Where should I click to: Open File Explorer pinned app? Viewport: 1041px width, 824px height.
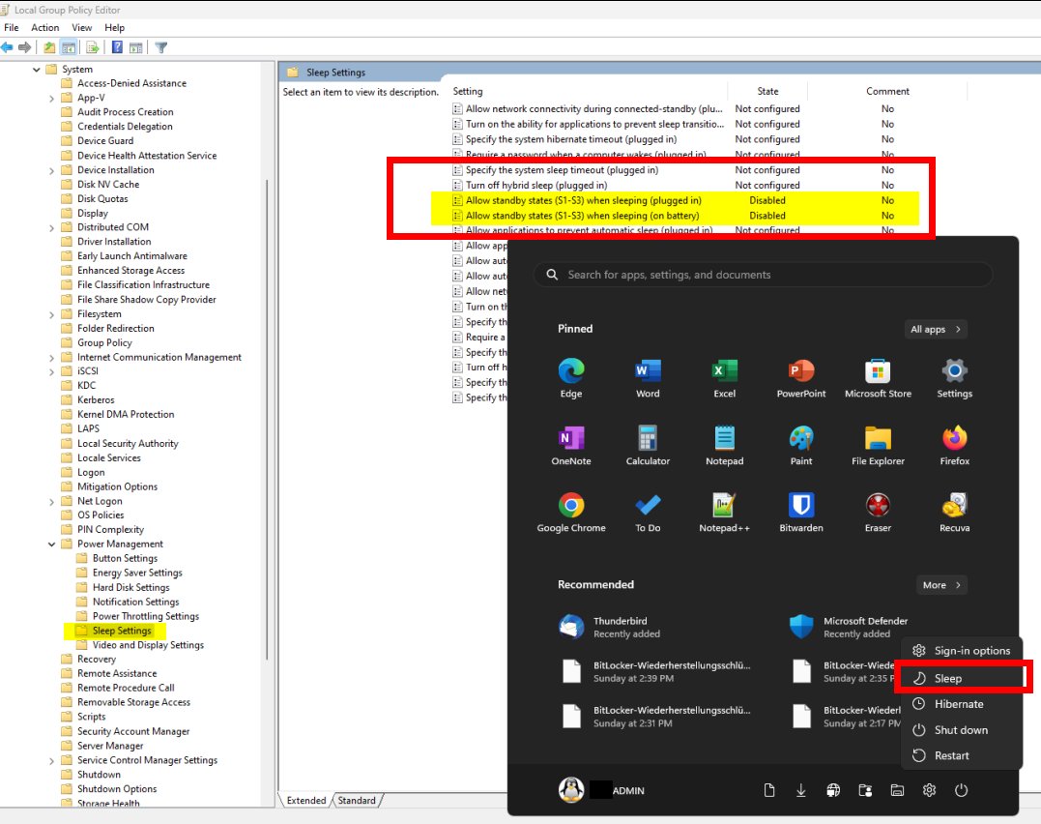(878, 445)
